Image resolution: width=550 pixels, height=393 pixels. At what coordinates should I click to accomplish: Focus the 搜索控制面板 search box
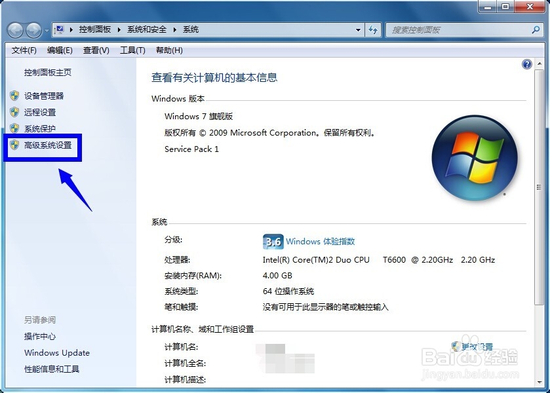[463, 30]
